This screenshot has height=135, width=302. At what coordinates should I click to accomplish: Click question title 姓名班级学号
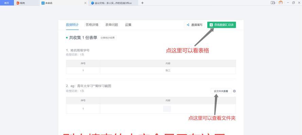click(80, 50)
